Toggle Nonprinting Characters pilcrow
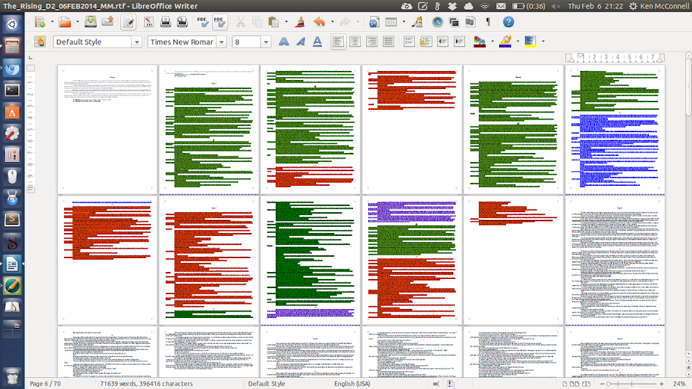The width and height of the screenshot is (692, 389). point(487,22)
